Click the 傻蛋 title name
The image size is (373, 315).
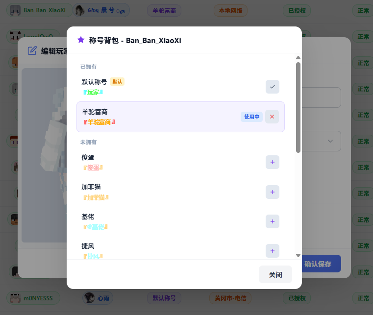(x=88, y=157)
